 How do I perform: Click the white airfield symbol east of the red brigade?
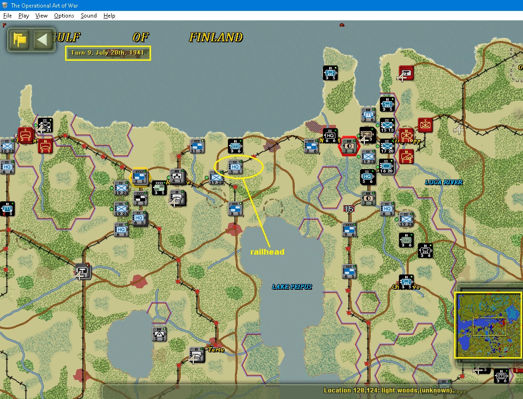tap(459, 130)
